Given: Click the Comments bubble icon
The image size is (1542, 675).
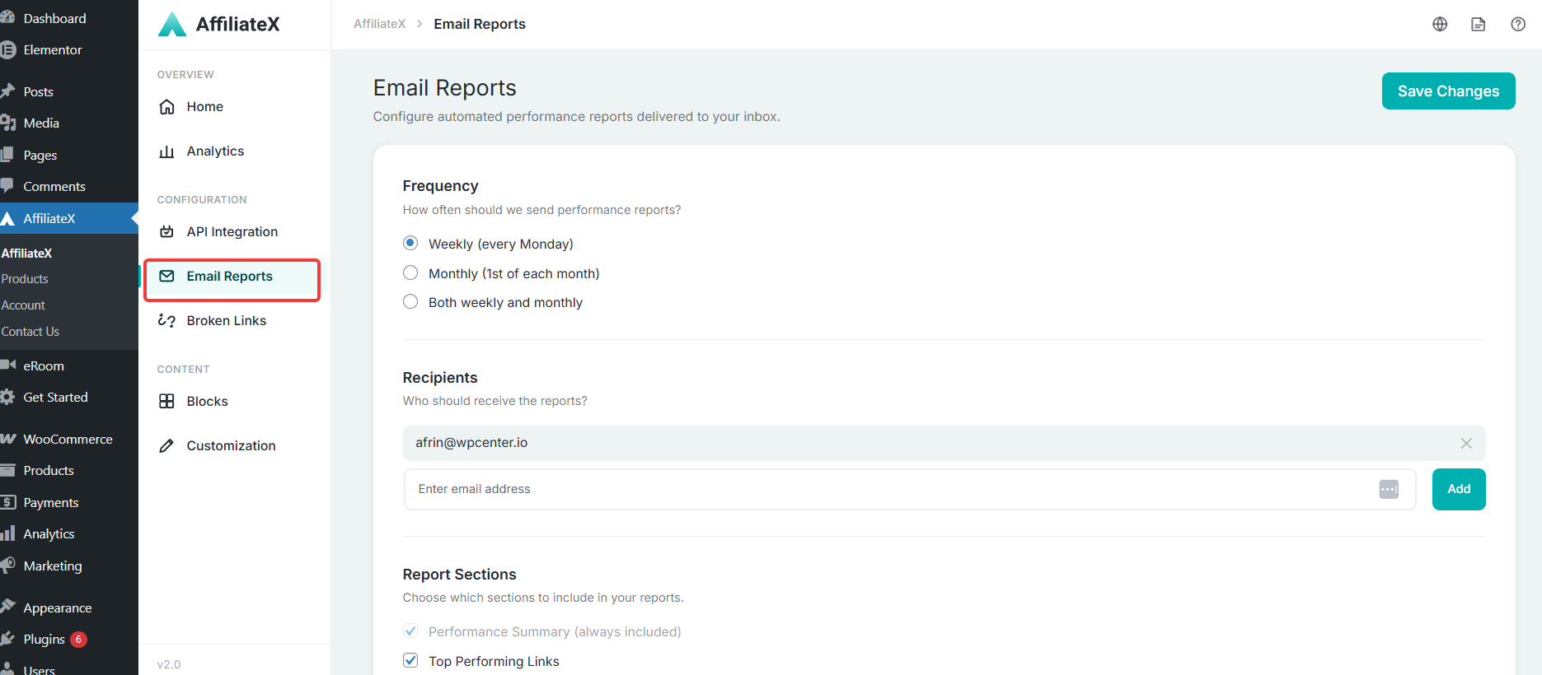Looking at the screenshot, I should pyautogui.click(x=8, y=186).
